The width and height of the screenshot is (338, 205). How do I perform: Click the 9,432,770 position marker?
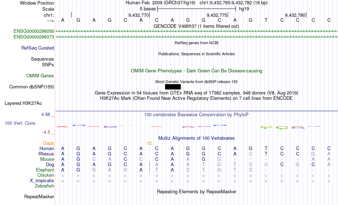139,15
